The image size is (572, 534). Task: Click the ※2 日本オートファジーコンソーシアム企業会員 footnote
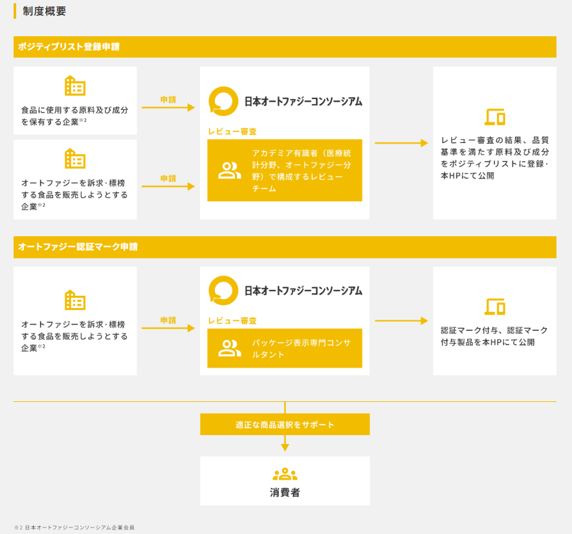click(x=74, y=528)
